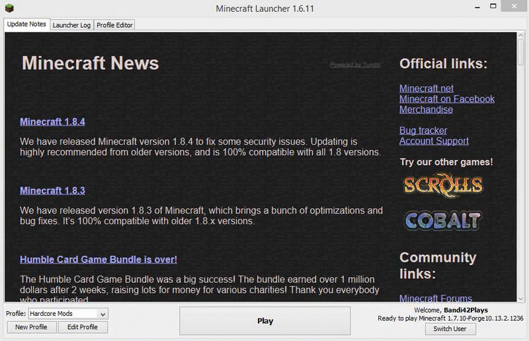Viewport: 529px width, 341px height.
Task: Click the vertical scrollbar thumb
Action: click(x=520, y=52)
